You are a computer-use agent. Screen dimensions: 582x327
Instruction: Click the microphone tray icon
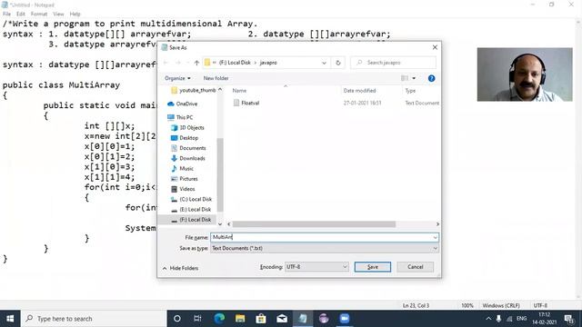(499, 319)
